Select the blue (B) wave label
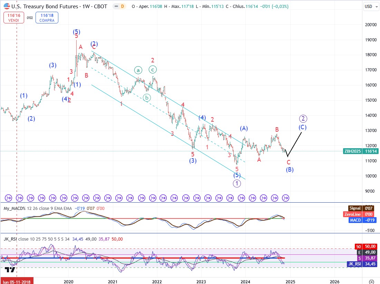Viewport: 380px width, 284px height. (290, 170)
